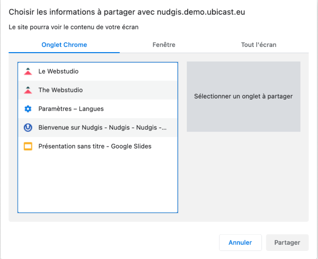Click the red triangle icon beside Le Webstudio
This screenshot has height=259, width=318.
click(x=28, y=72)
